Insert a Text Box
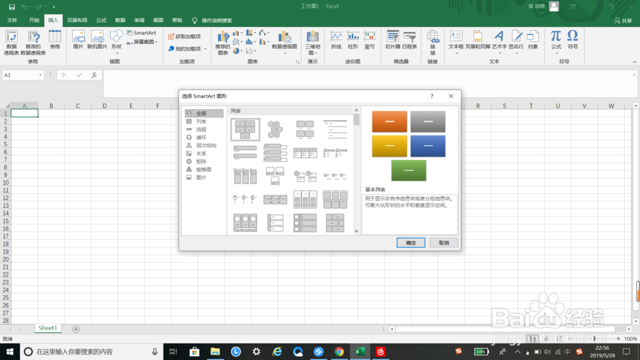Image resolution: width=640 pixels, height=360 pixels. pyautogui.click(x=456, y=42)
